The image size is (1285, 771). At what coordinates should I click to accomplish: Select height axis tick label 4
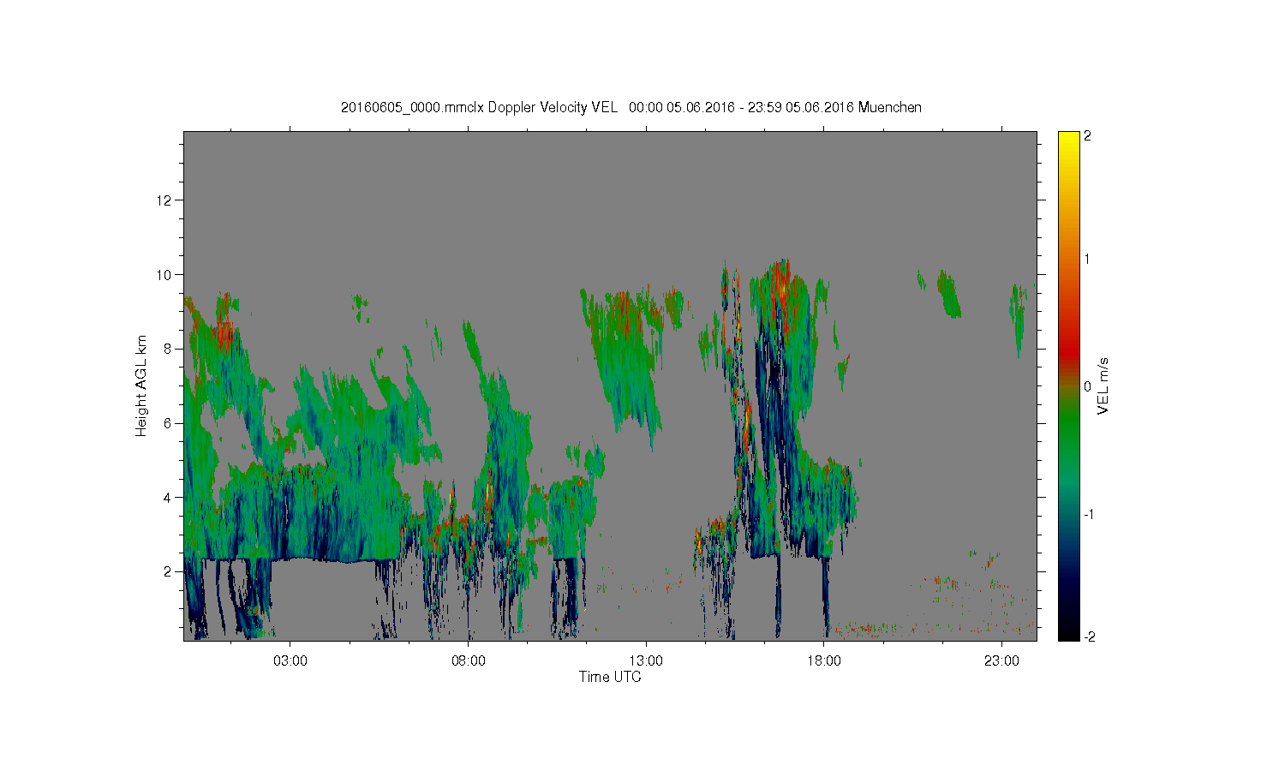168,497
